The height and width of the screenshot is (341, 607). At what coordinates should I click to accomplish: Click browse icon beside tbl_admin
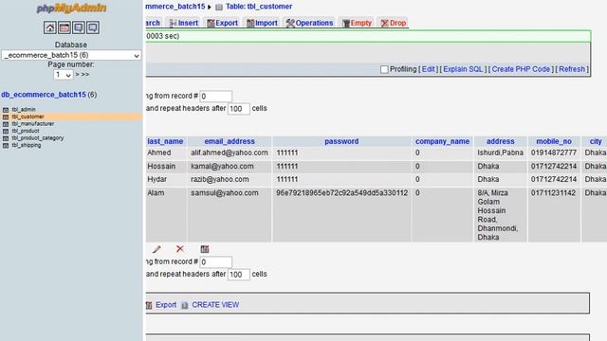coord(6,110)
